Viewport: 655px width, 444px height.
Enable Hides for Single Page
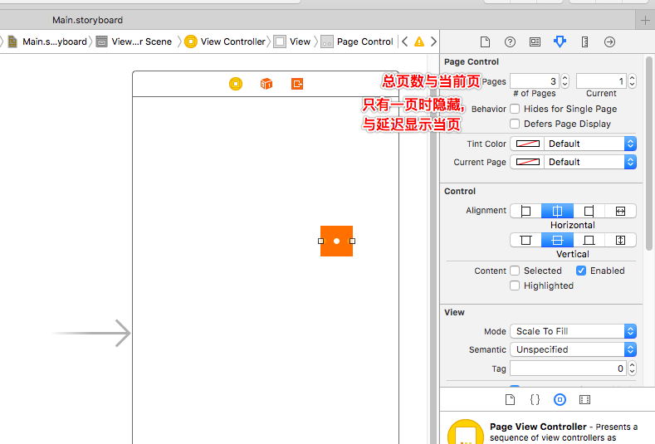click(515, 109)
